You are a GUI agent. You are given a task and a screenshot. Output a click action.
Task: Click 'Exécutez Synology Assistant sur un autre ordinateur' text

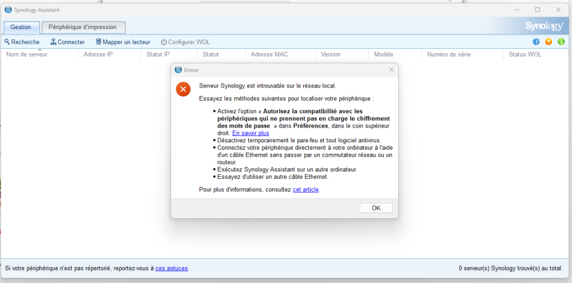pos(287,170)
